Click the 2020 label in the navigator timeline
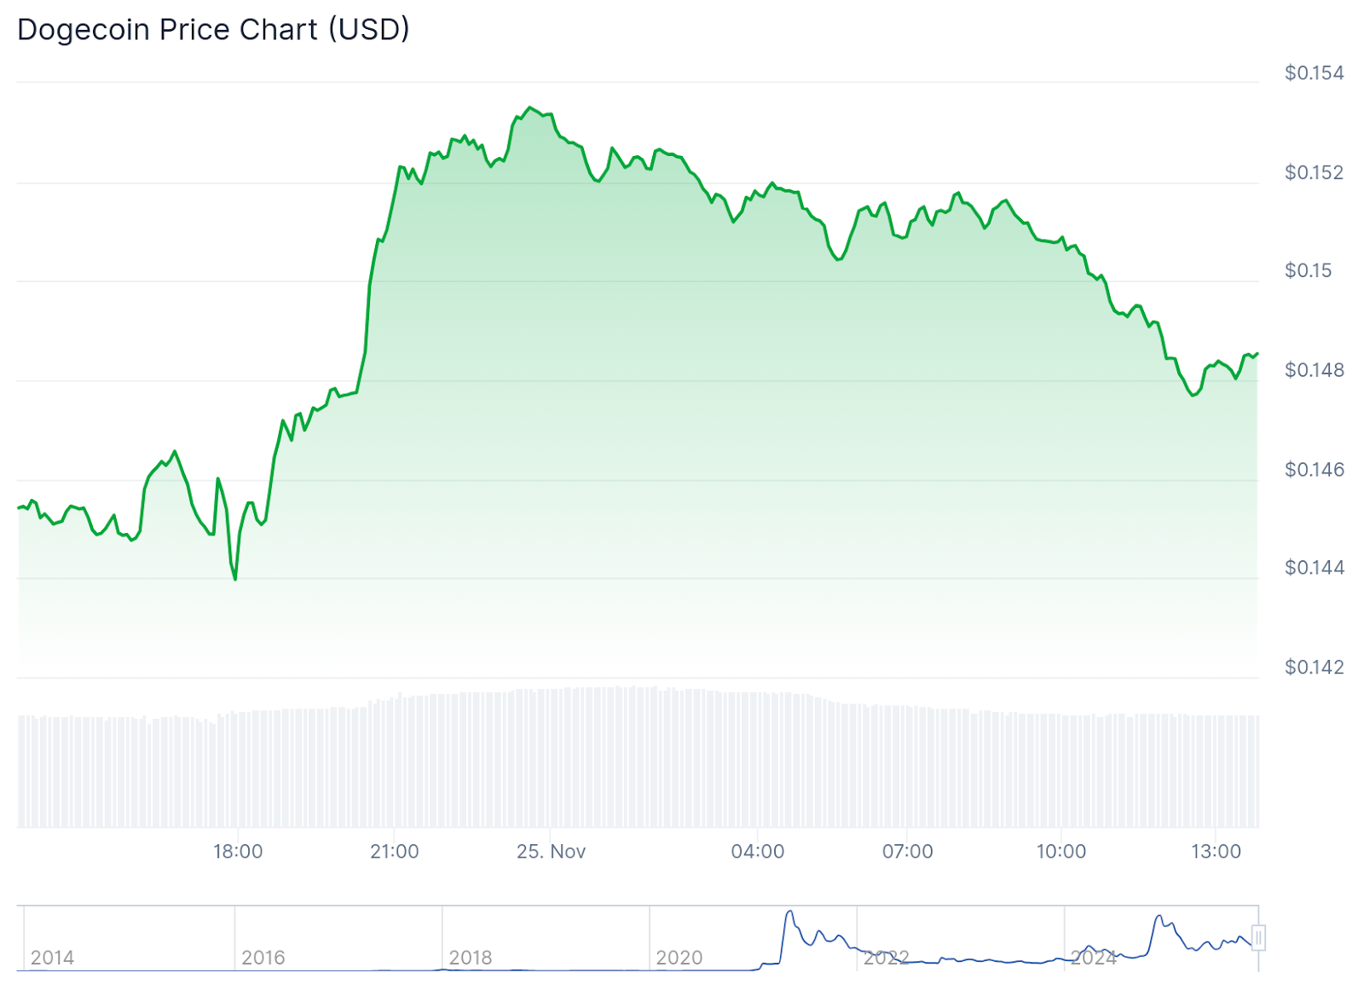 [x=679, y=958]
